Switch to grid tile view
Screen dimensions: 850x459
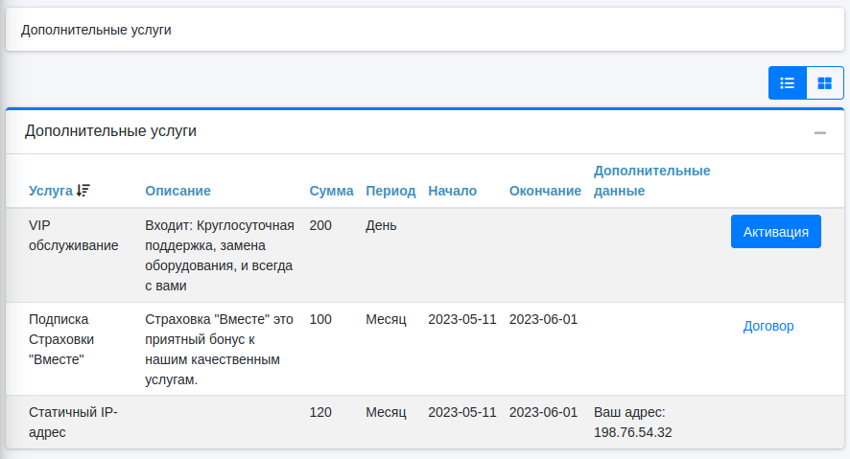[824, 83]
